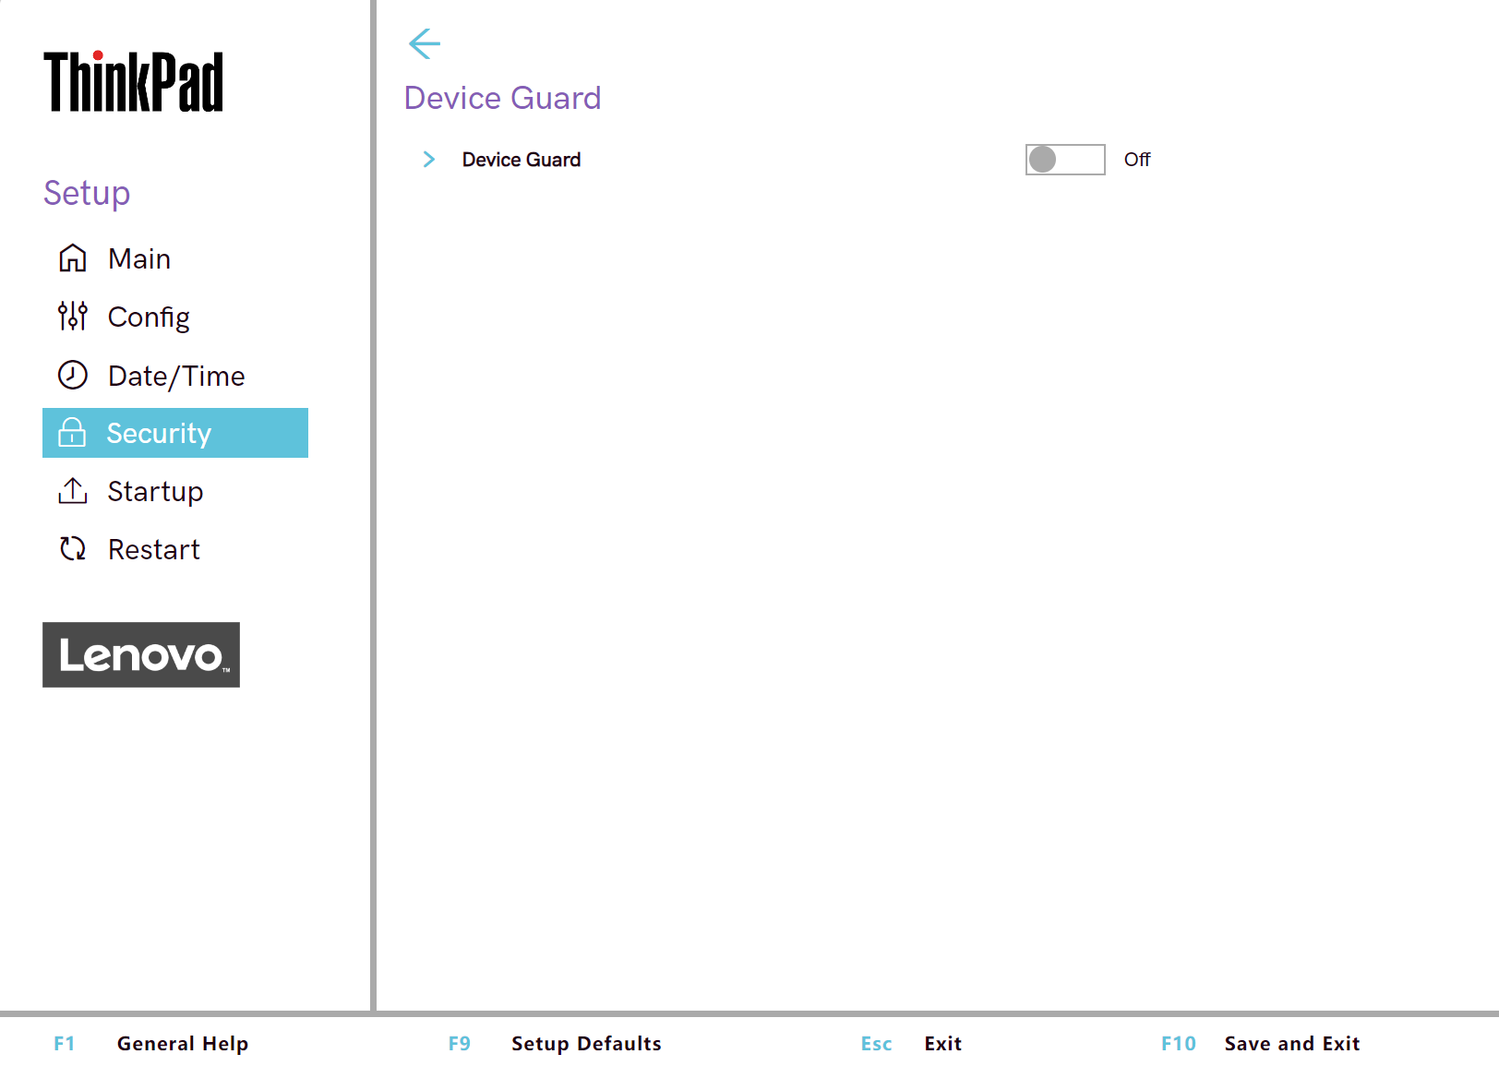Screen dimensions: 1499x1066
Task: Click the back arrow above Device Guard
Action: point(425,43)
